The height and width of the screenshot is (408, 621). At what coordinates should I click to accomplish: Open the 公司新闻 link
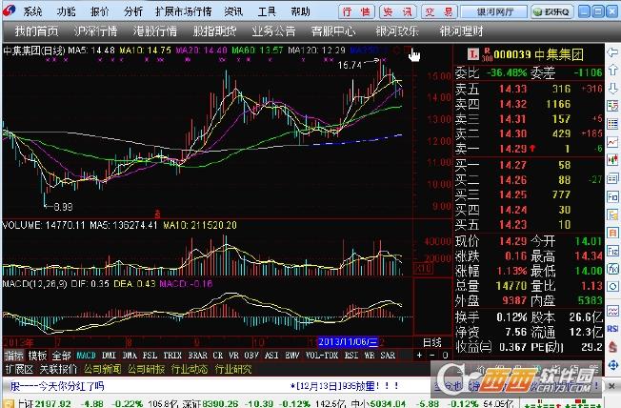coord(103,369)
